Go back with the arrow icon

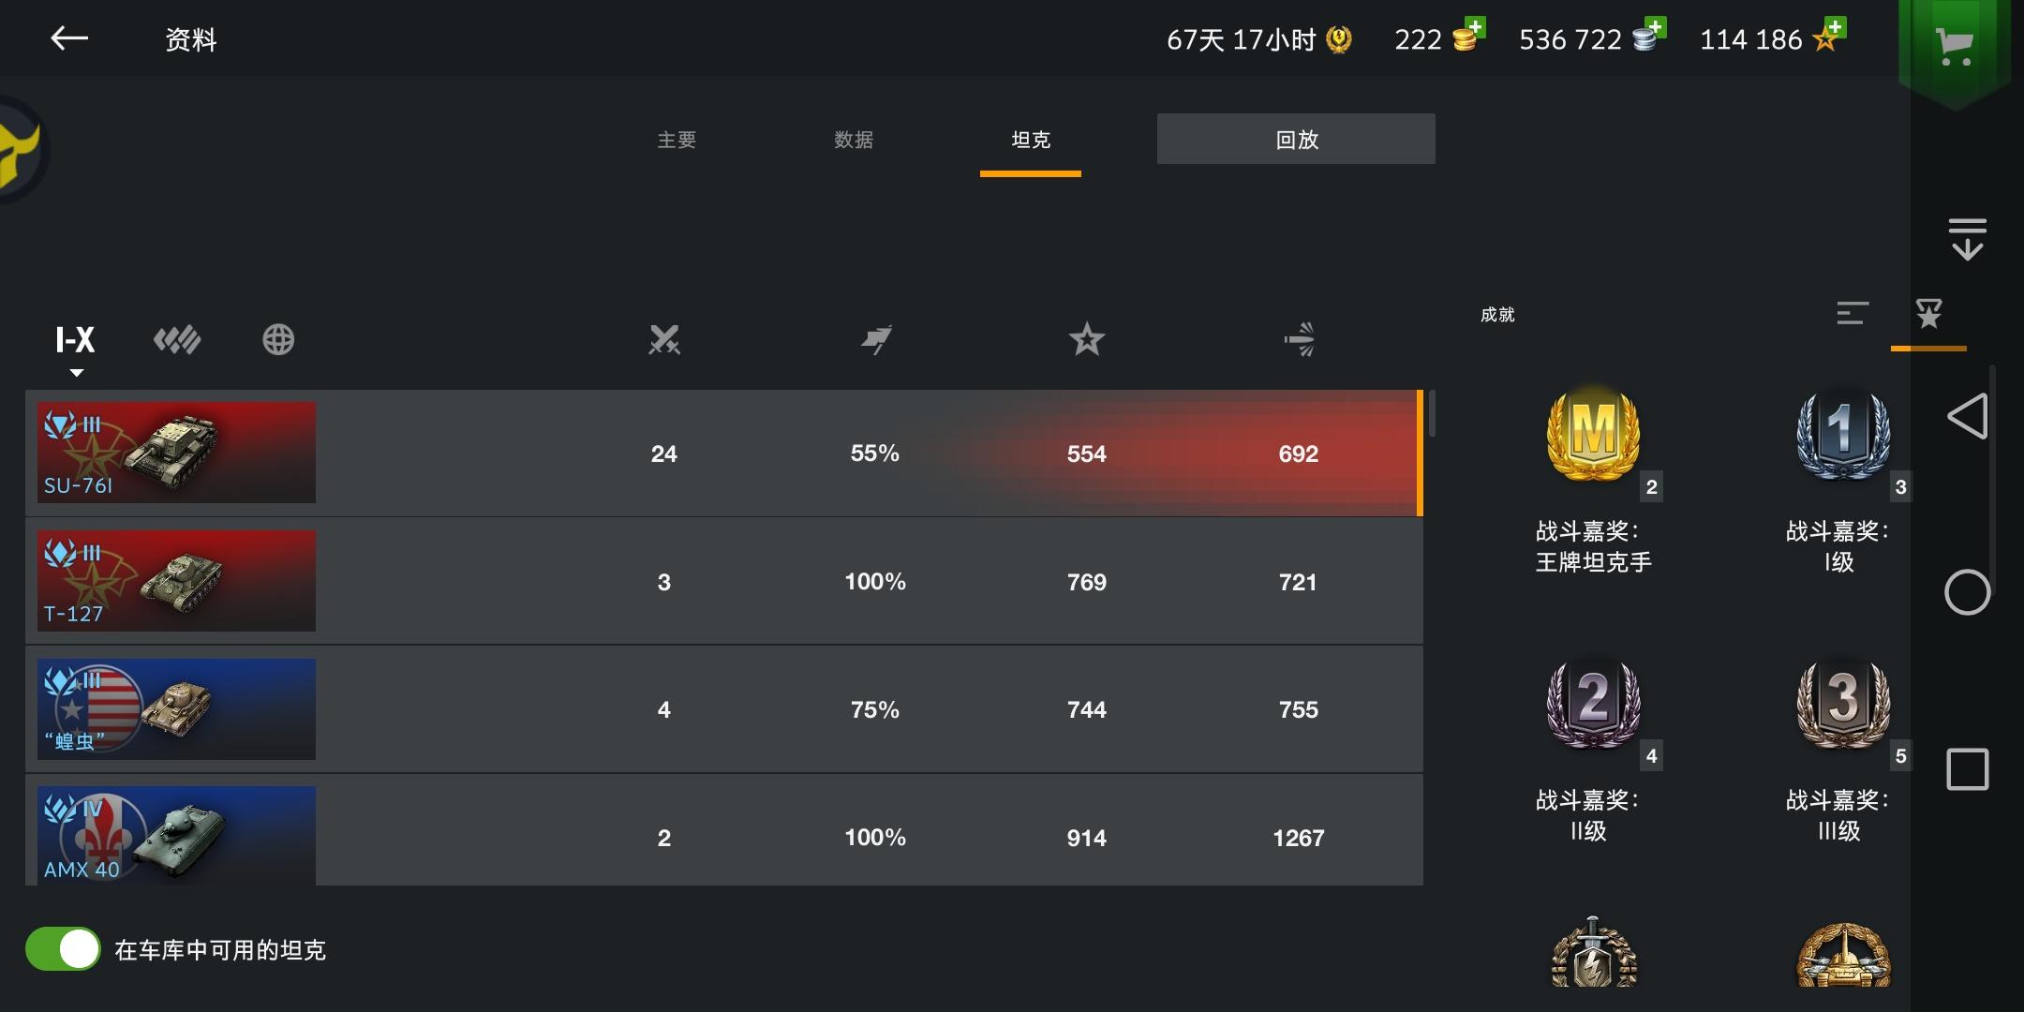69,38
